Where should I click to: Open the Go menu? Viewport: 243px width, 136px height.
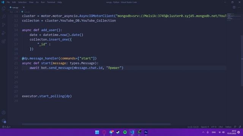(x=37, y=2)
